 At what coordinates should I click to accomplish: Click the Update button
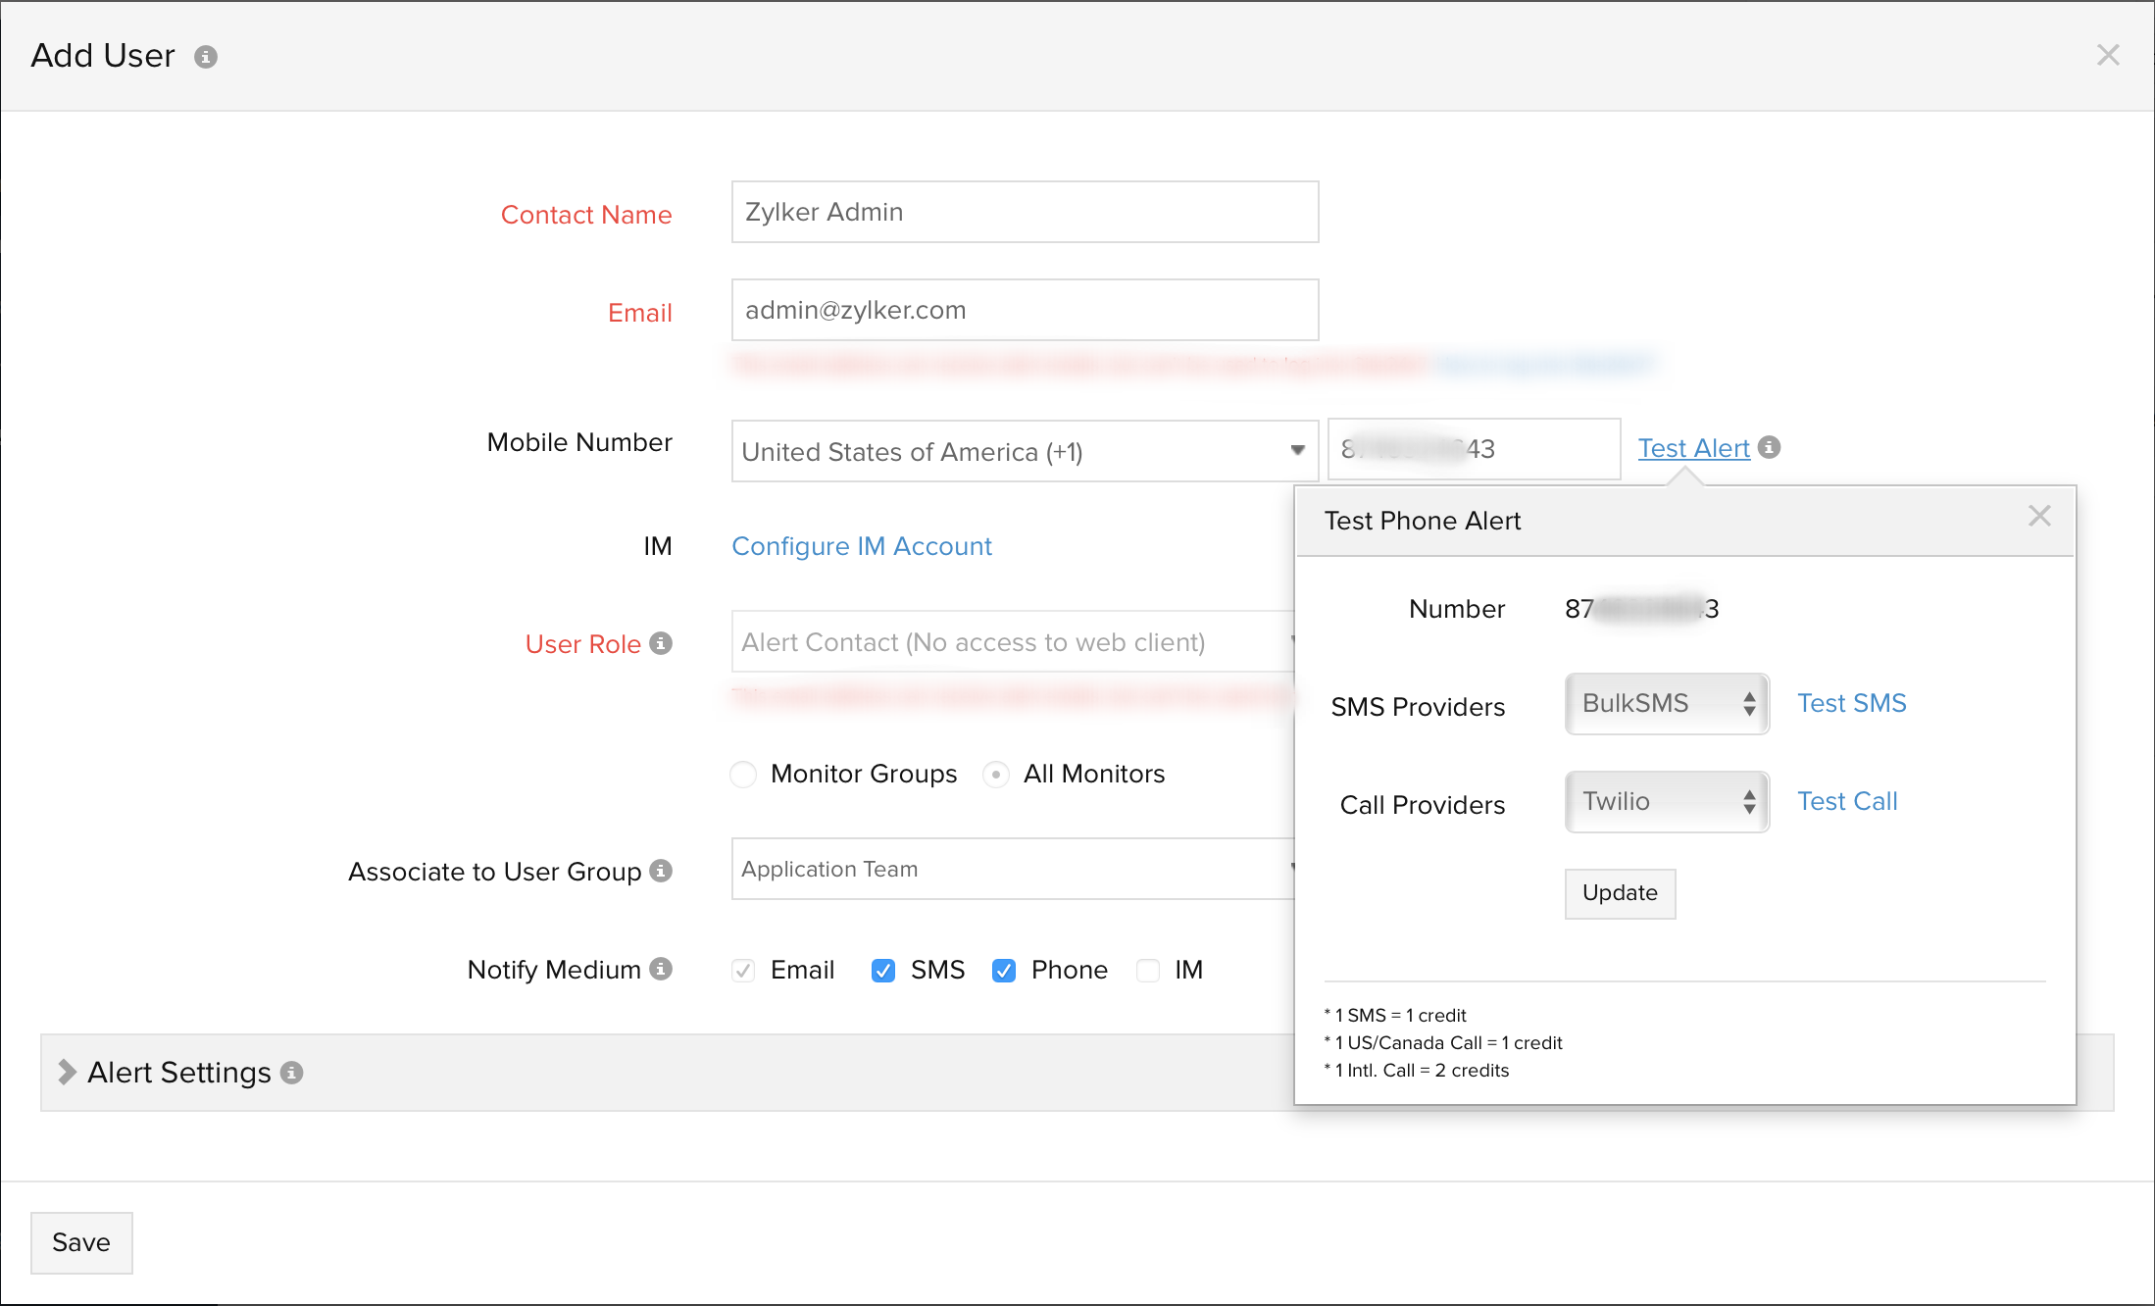(1619, 893)
